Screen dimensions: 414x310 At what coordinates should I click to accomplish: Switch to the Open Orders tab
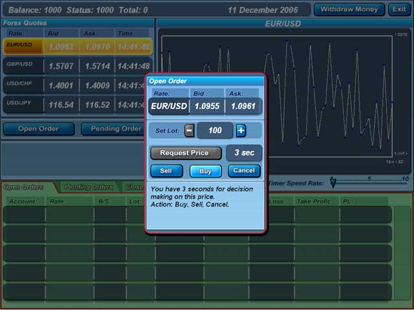click(25, 187)
